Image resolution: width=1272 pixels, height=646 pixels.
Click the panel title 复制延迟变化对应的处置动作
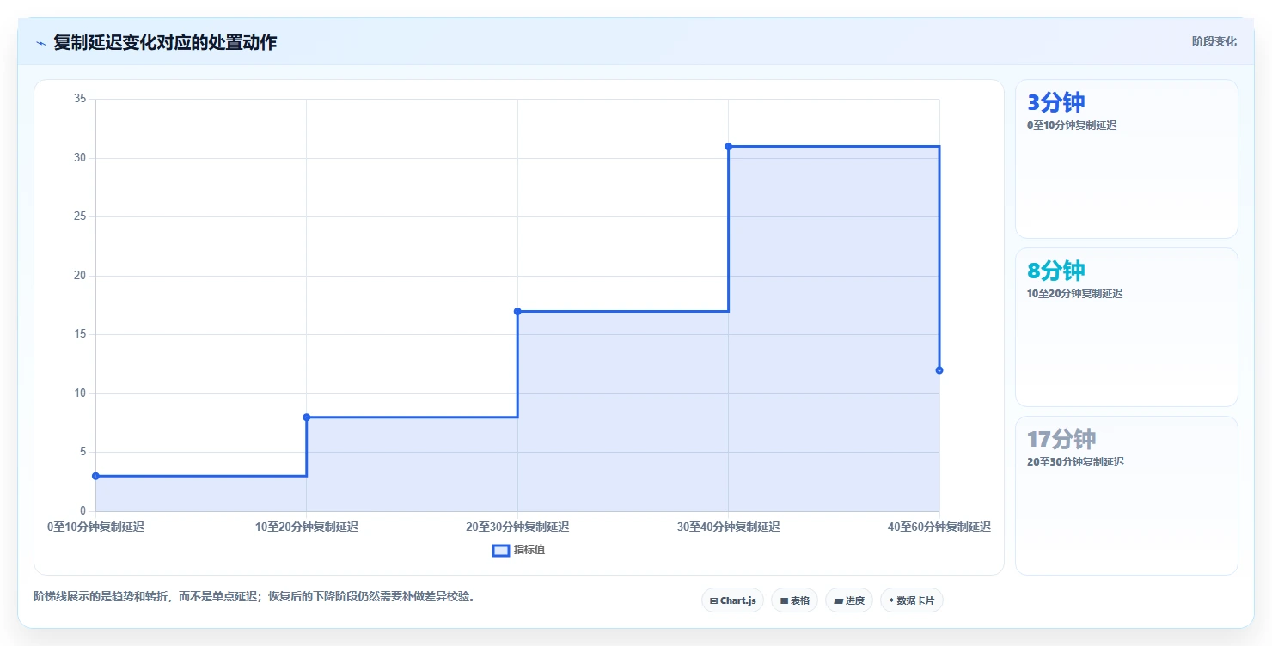pyautogui.click(x=165, y=42)
